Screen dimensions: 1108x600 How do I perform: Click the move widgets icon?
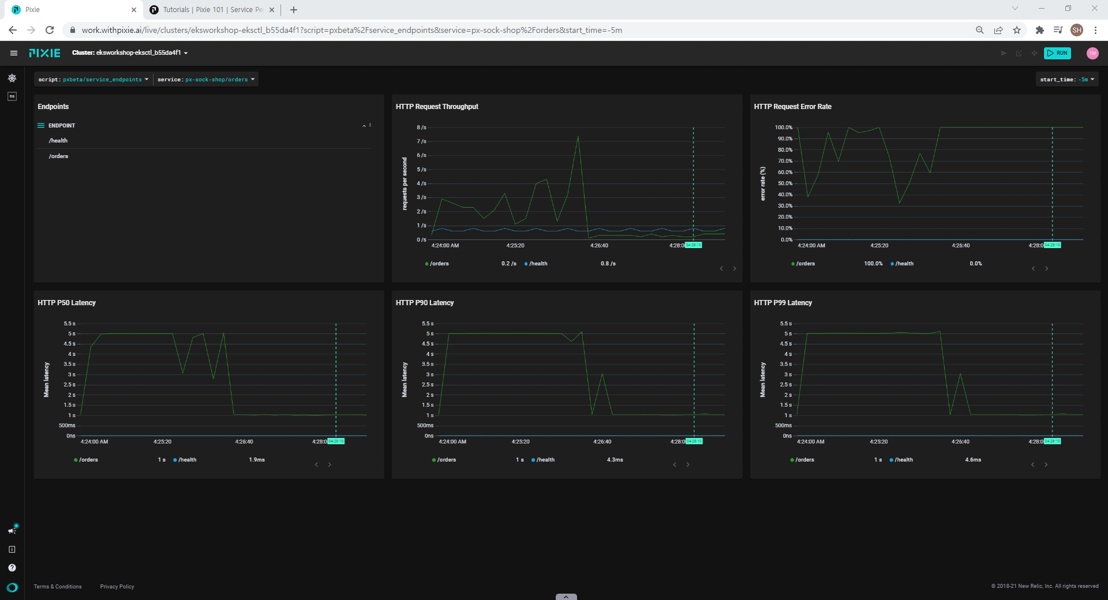click(1034, 53)
